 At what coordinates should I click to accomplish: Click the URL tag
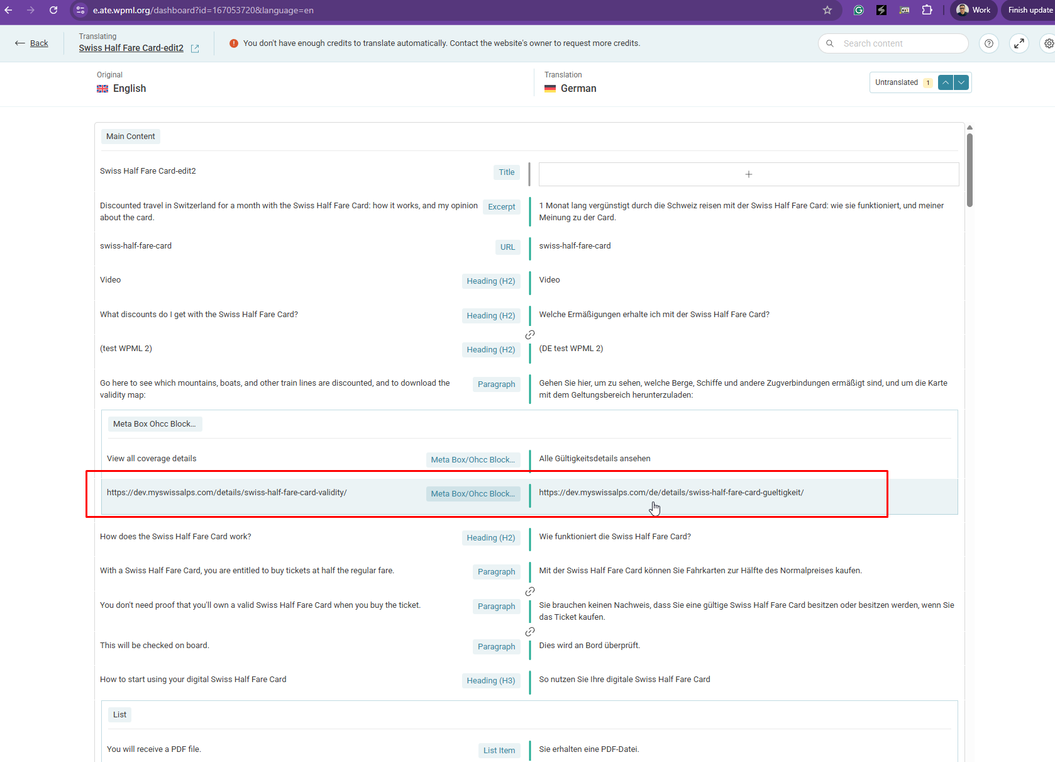pyautogui.click(x=508, y=247)
